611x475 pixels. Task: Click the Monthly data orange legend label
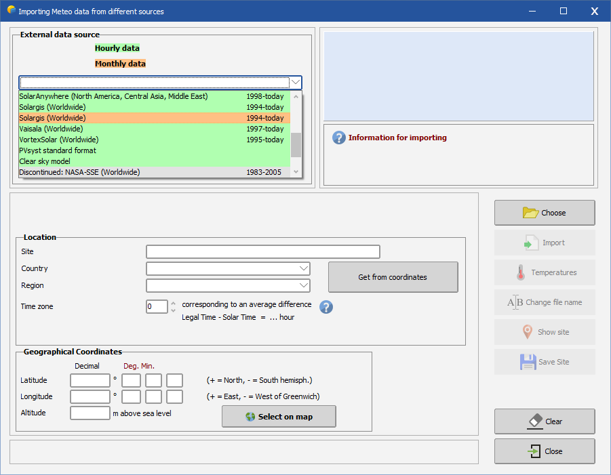[x=121, y=64]
